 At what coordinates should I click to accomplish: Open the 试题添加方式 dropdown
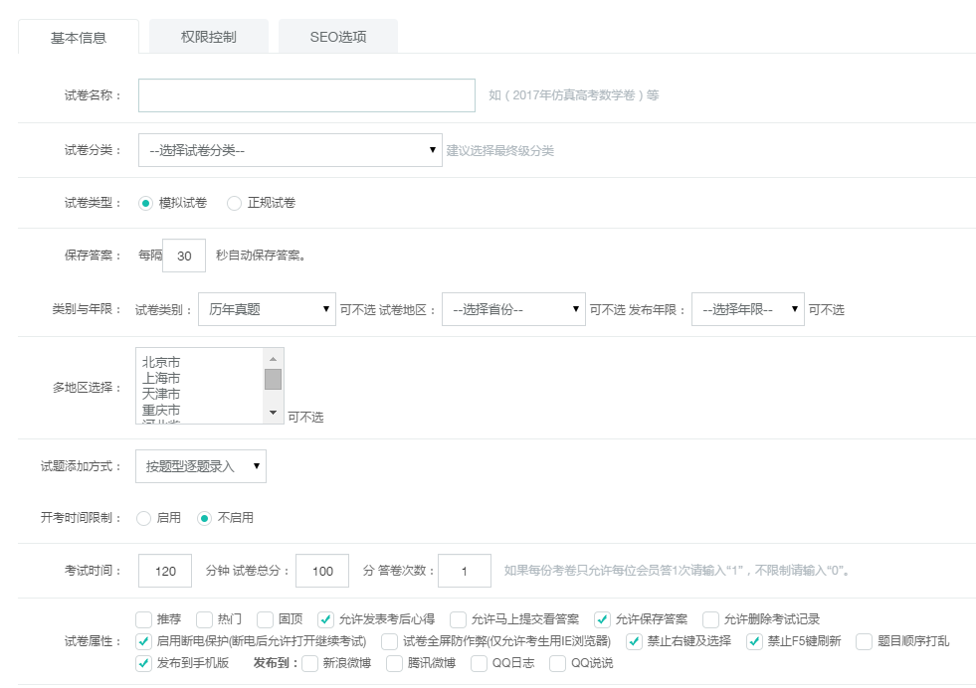click(201, 465)
